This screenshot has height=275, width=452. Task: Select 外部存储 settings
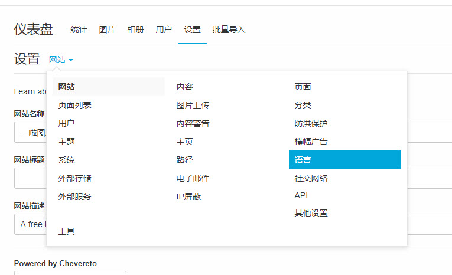coord(74,178)
